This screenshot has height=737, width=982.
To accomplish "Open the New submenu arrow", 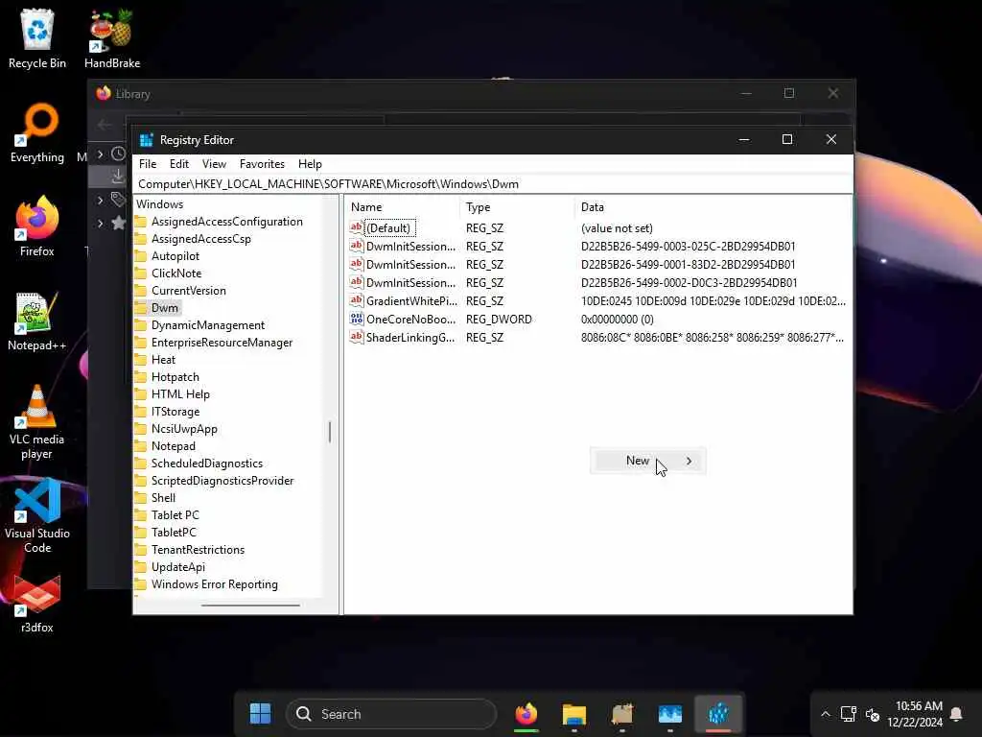I will coord(689,461).
